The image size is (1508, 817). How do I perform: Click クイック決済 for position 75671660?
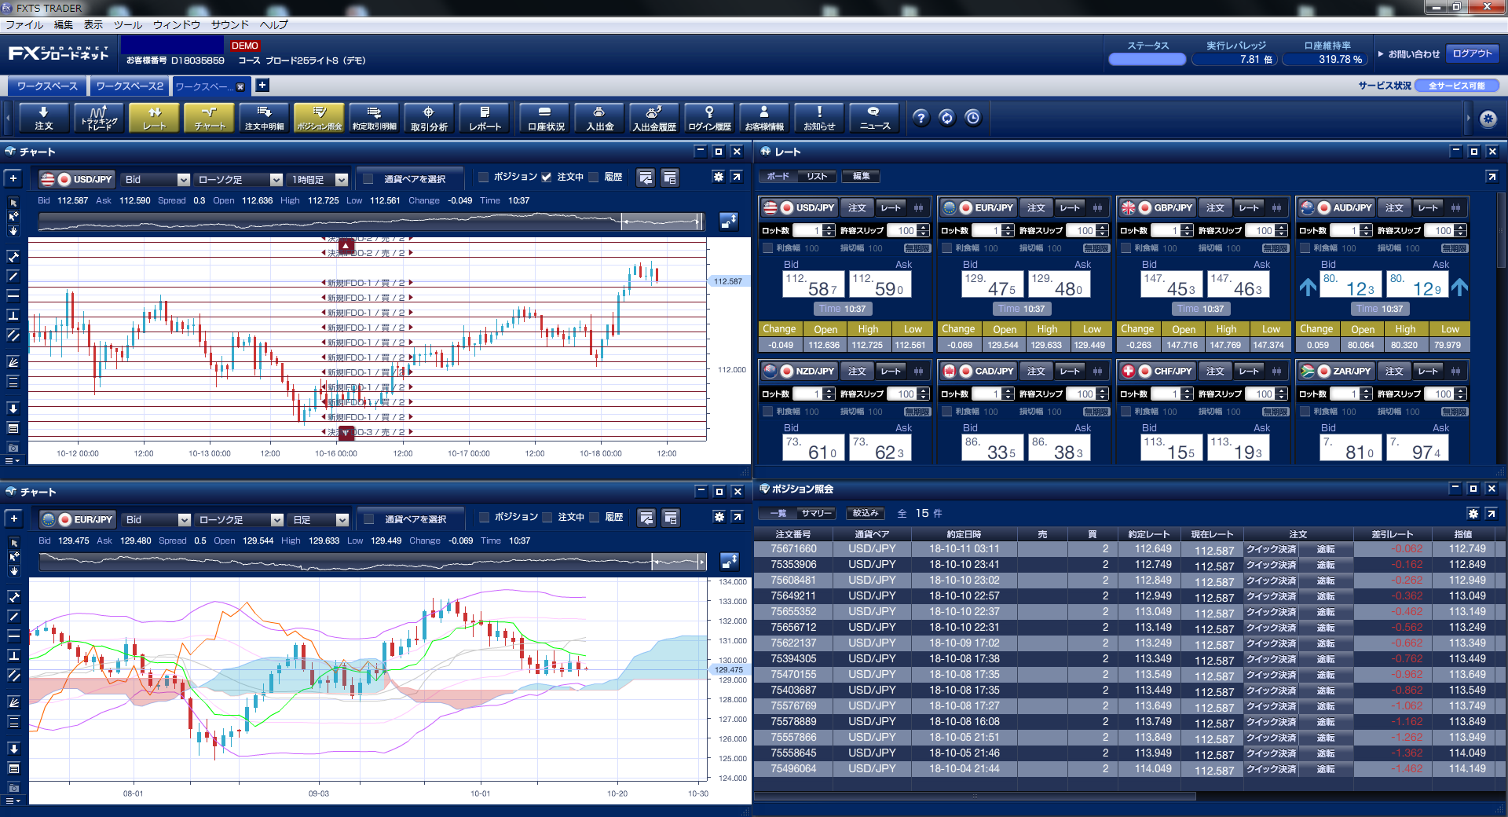[1271, 549]
